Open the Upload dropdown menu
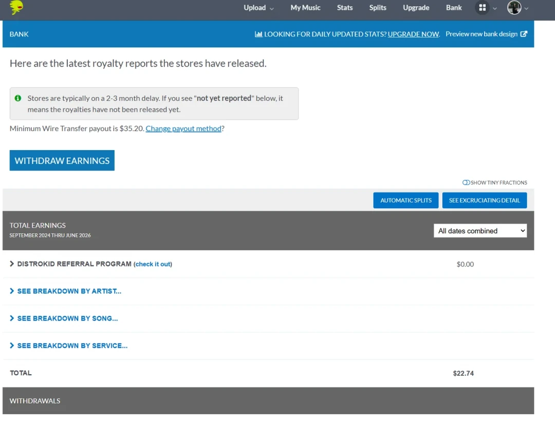This screenshot has height=422, width=555. pos(258,8)
